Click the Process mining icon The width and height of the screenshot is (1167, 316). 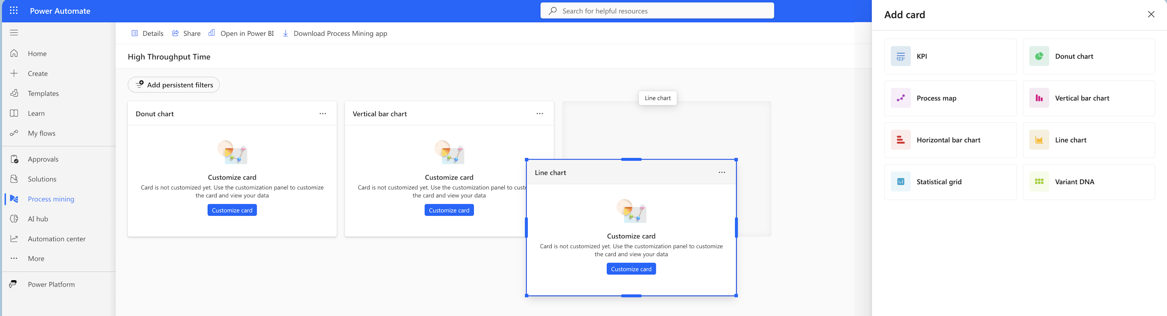click(x=14, y=199)
